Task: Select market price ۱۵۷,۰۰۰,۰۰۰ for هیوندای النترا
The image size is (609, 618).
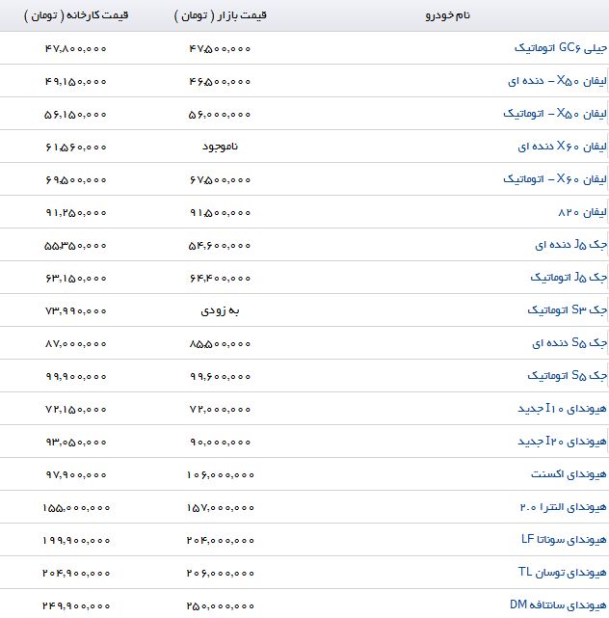Action: click(221, 508)
